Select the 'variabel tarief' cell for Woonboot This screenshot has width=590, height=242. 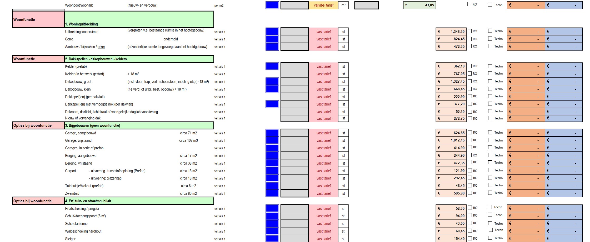(x=323, y=5)
